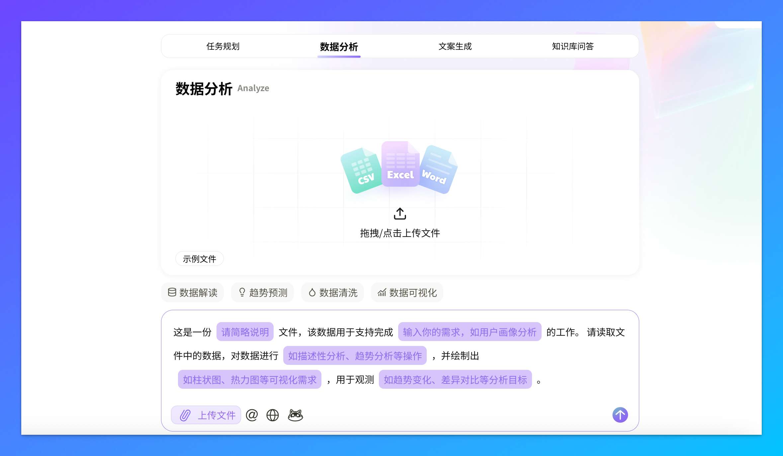Screen dimensions: 783x456
Task: Open the 示例文件 sample file option
Action: coord(199,258)
